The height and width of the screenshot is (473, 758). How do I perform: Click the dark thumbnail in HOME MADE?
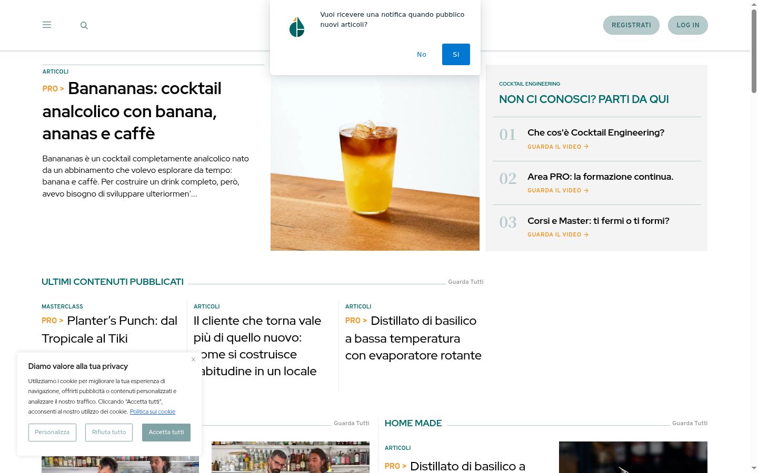[x=633, y=457]
